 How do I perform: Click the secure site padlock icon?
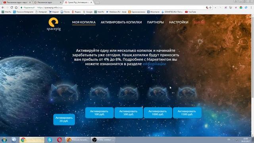[21, 8]
